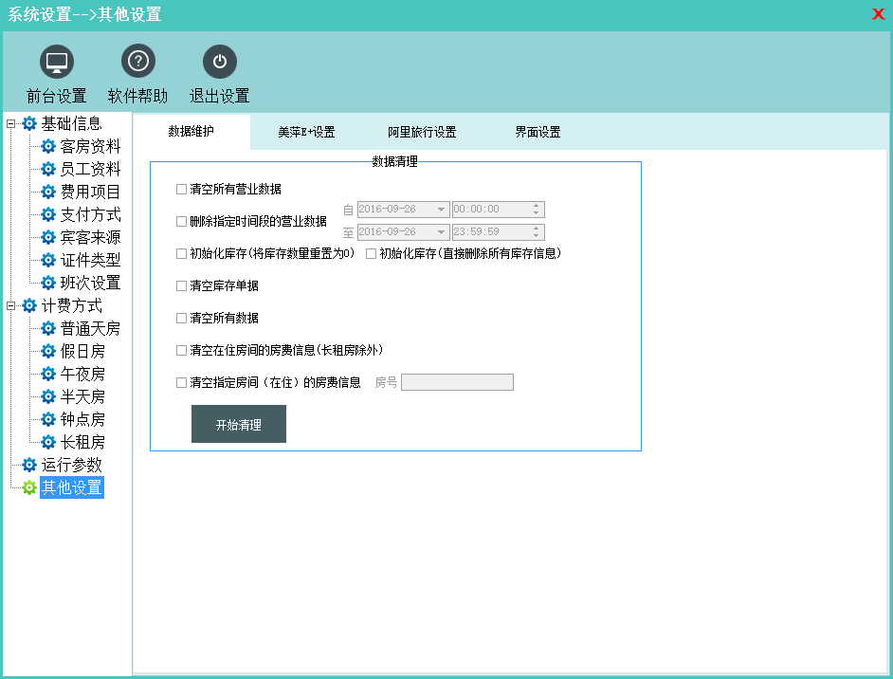The width and height of the screenshot is (893, 679).
Task: Click the 前台设置 monitor icon
Action: (57, 62)
